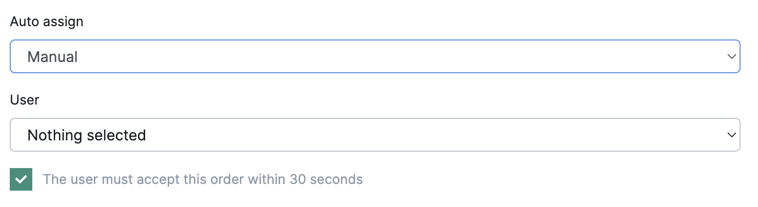This screenshot has height=207, width=758.
Task: Open the User dropdown showing Nothing selected
Action: 374,135
